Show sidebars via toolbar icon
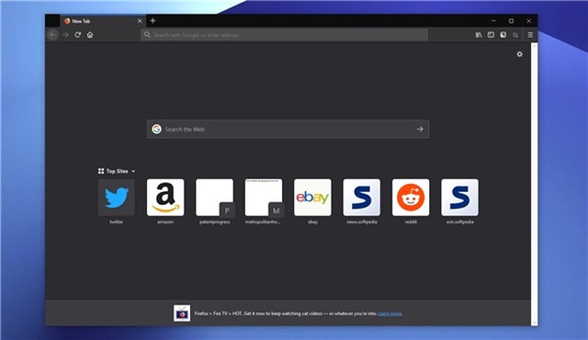 coord(491,35)
